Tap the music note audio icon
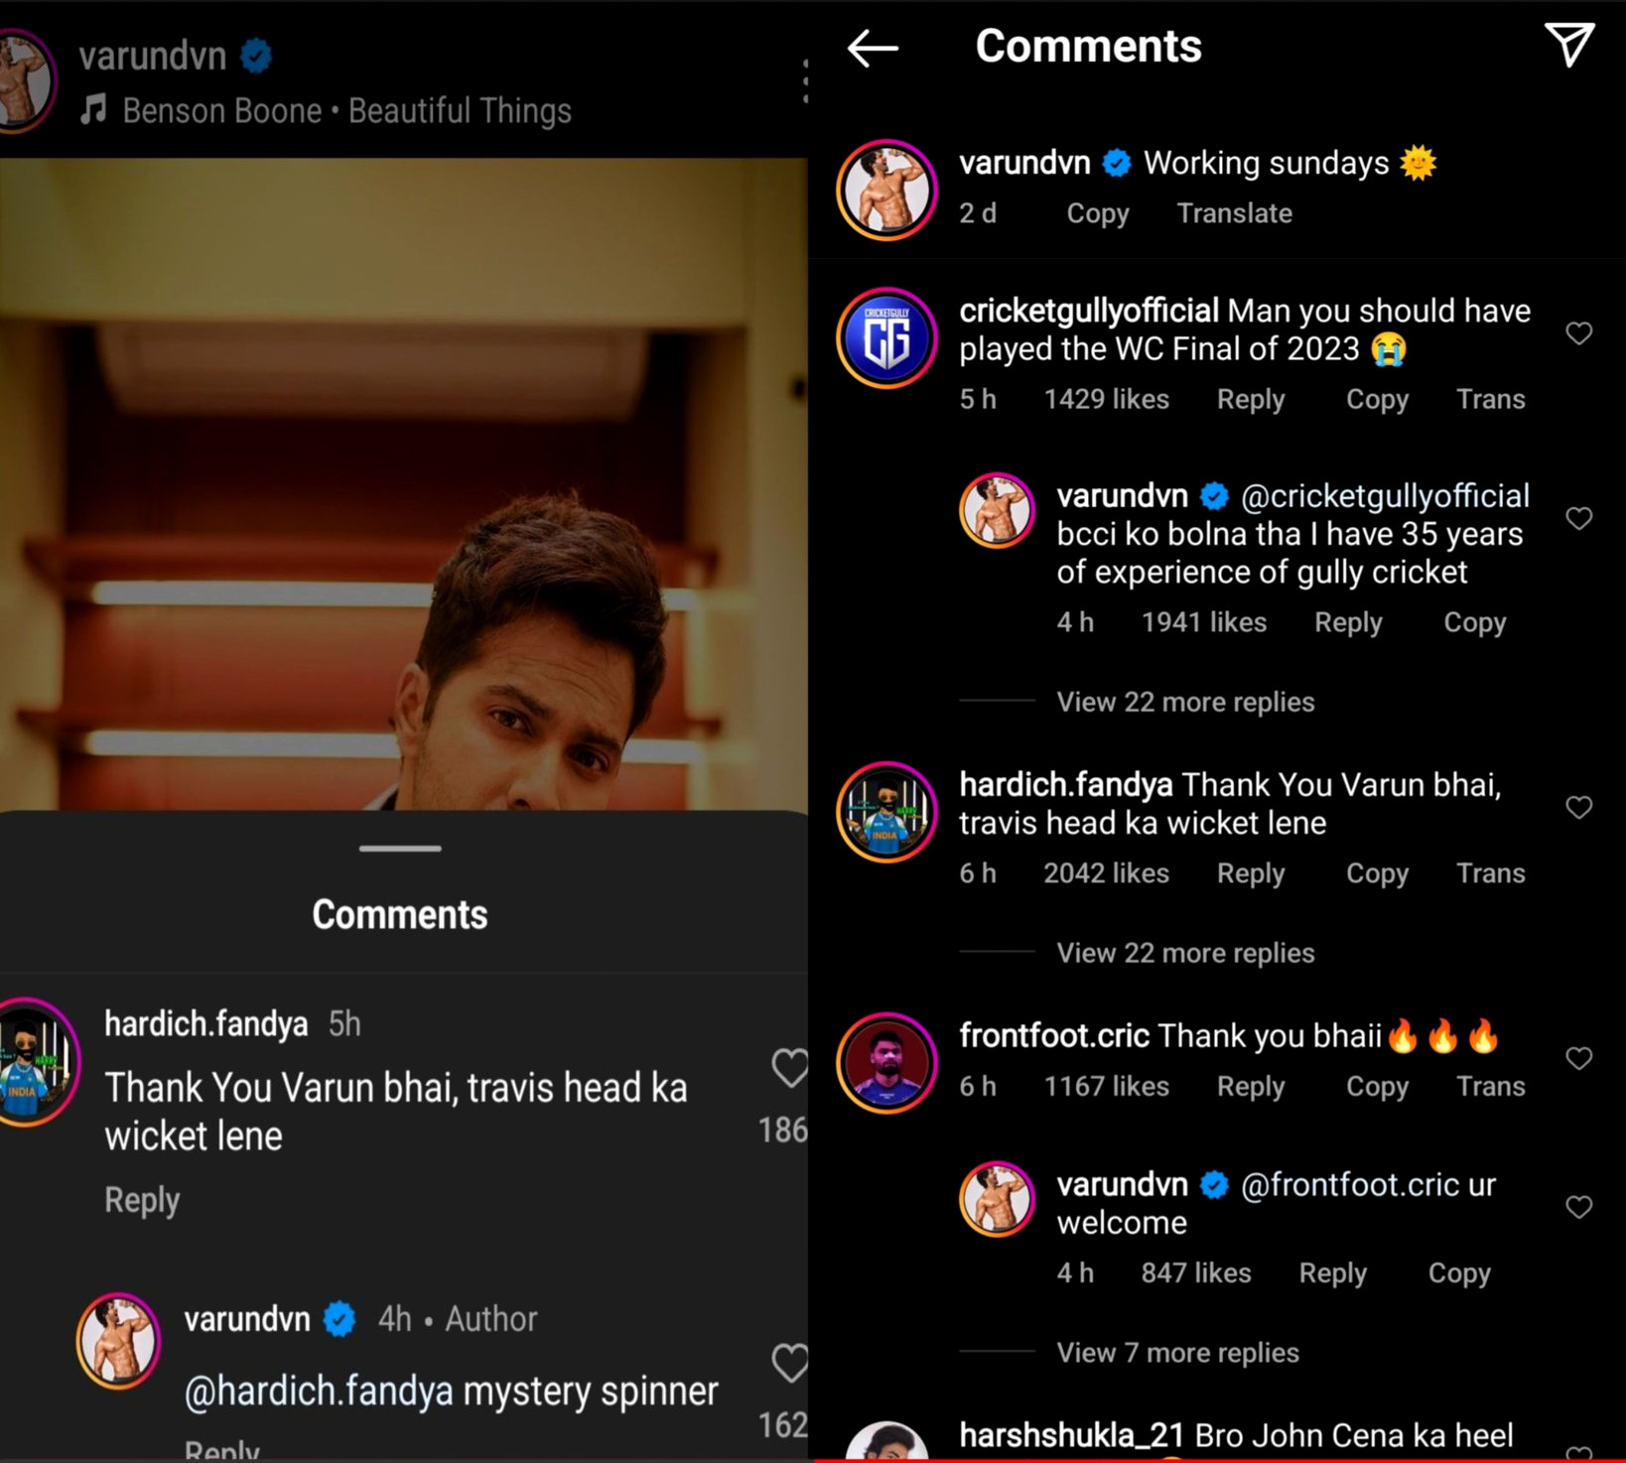The height and width of the screenshot is (1463, 1626). (x=94, y=109)
